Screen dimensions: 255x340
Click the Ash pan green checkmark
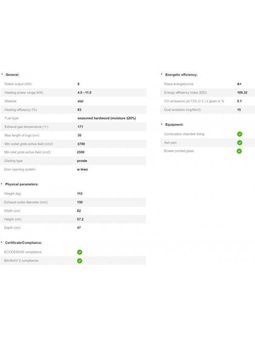239,143
